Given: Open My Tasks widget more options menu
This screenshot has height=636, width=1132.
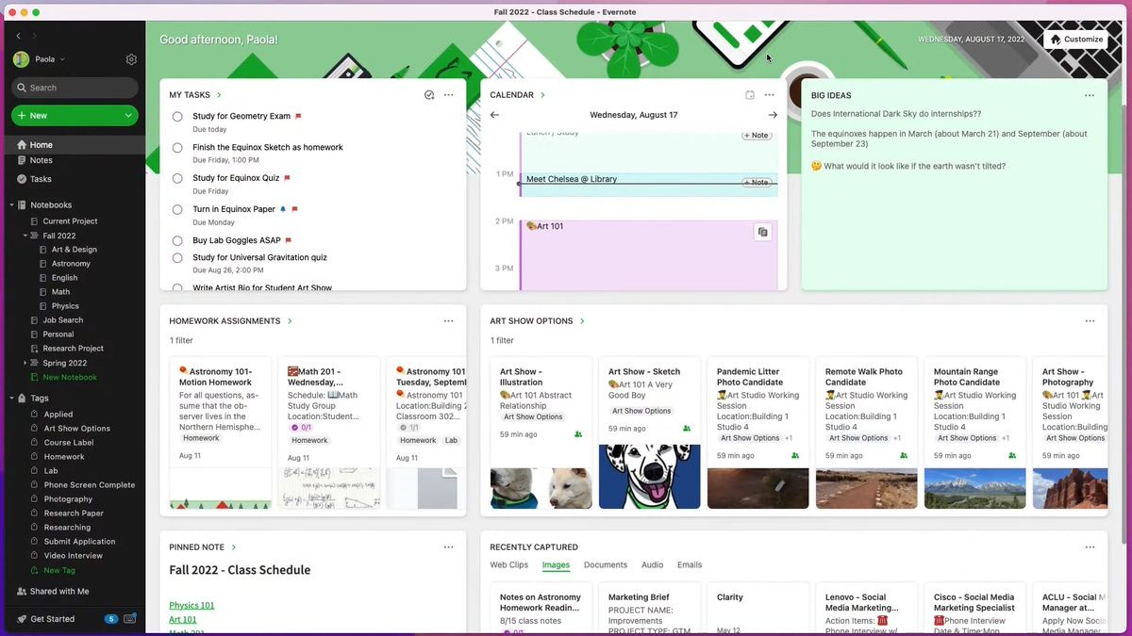Looking at the screenshot, I should [x=448, y=95].
